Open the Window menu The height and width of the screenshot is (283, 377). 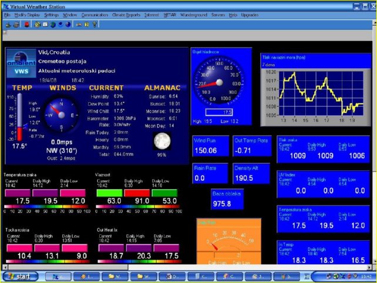click(70, 15)
